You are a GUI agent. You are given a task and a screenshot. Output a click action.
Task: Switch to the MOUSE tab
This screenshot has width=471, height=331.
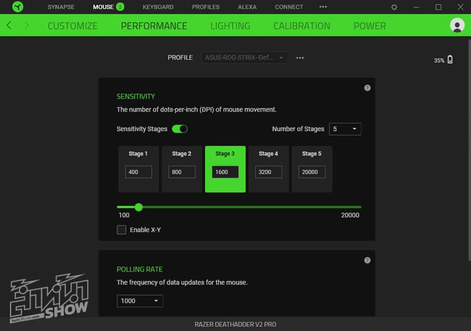(x=103, y=7)
